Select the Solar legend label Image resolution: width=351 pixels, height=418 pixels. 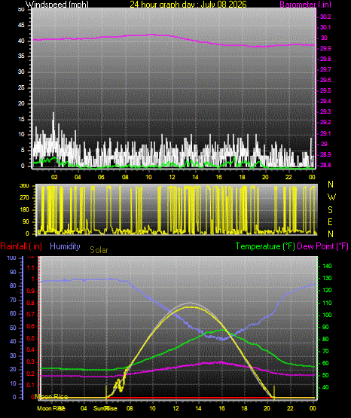(99, 250)
